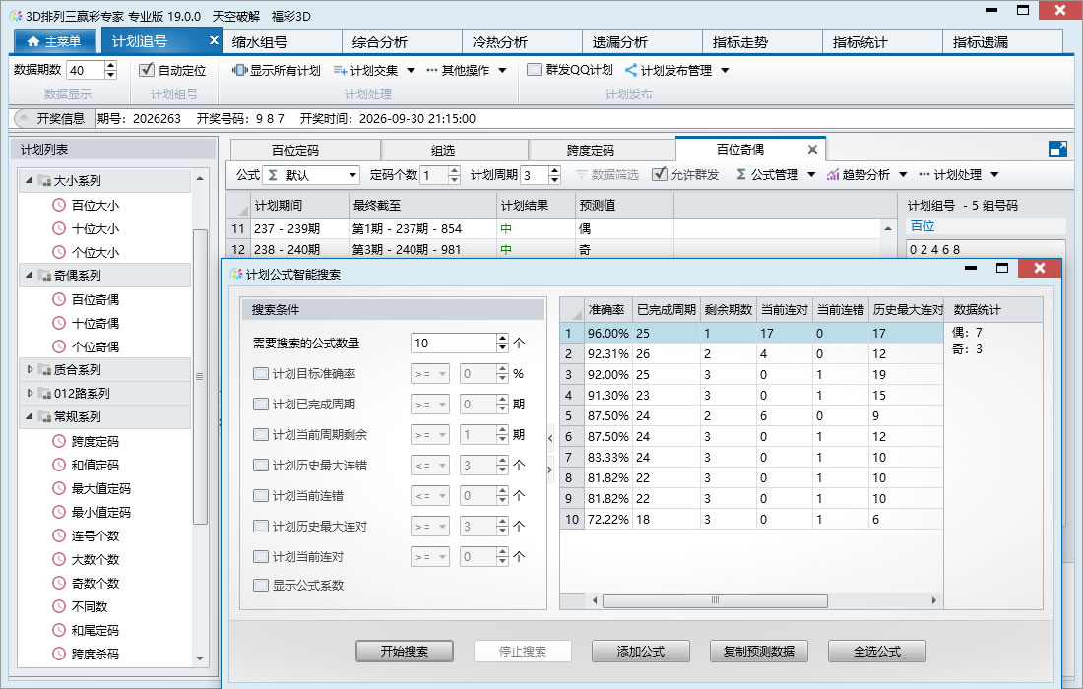Viewport: 1083px width, 689px height.
Task: Switch to the 冷热分析 tab
Action: point(522,42)
